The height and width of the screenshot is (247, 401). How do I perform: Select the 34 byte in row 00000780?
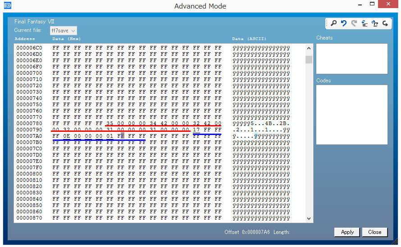(153, 123)
